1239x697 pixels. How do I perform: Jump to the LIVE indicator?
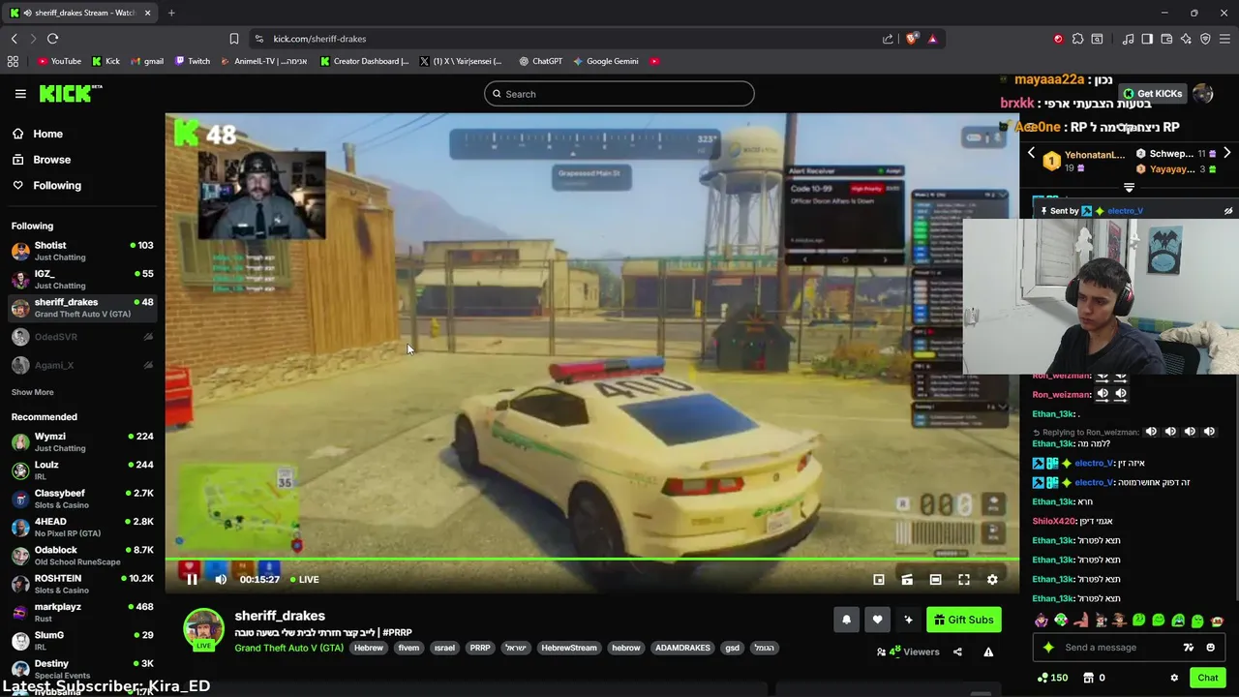[304, 579]
